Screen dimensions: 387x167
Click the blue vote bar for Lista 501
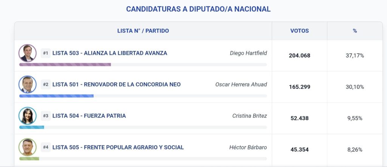pos(56,96)
